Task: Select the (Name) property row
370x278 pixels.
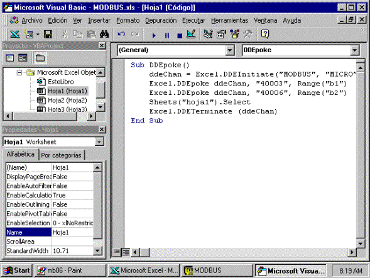Action: 50,167
